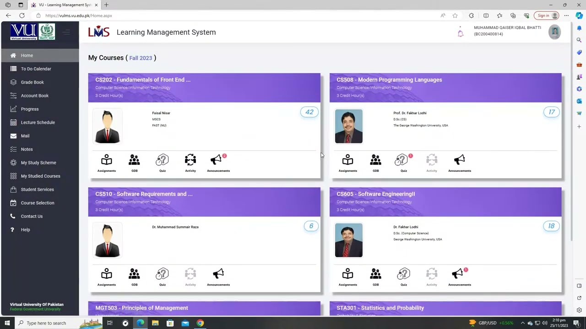Open Announcements for CS510 course
Screen dimensions: 586x329
point(218,277)
